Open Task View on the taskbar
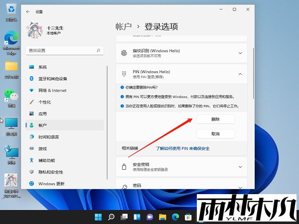Image resolution: width=299 pixels, height=224 pixels. coord(124,217)
